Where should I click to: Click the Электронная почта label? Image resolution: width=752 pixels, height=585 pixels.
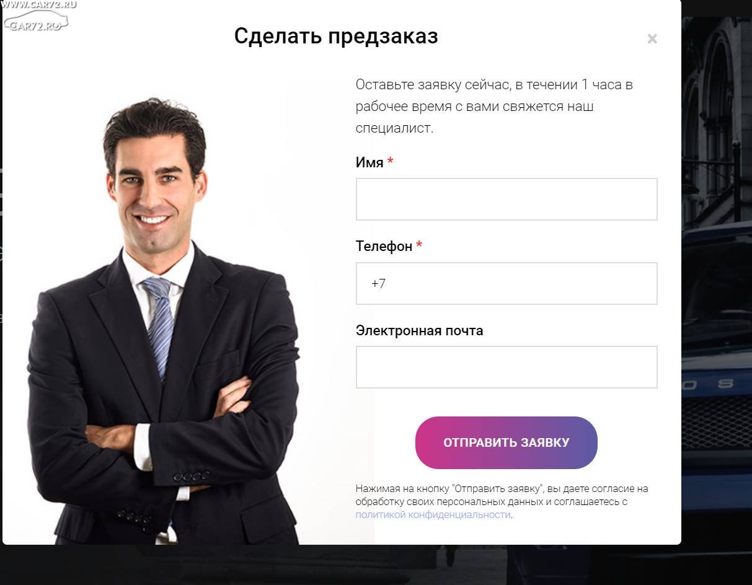419,330
